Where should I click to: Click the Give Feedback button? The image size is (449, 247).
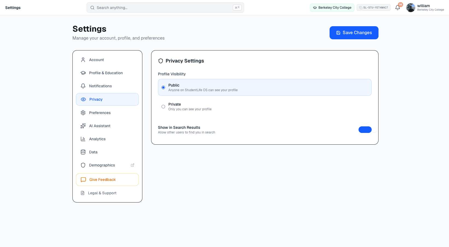[107, 180]
